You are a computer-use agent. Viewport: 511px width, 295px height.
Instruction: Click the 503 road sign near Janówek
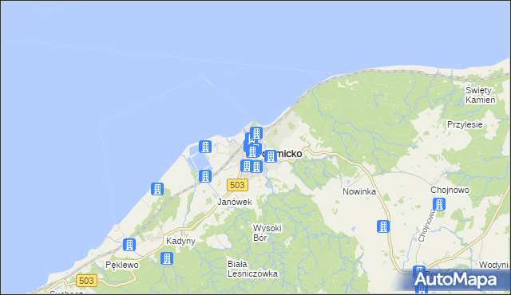point(237,185)
